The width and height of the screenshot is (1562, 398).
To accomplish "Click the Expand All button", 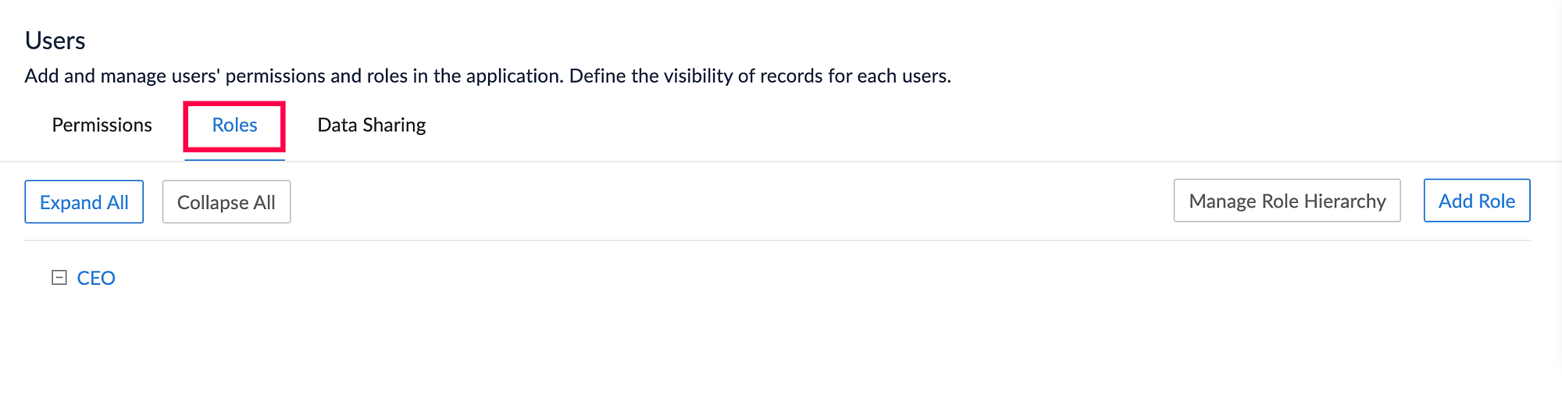I will tap(84, 202).
